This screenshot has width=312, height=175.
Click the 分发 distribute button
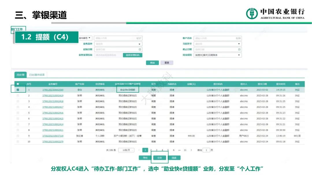point(159,158)
